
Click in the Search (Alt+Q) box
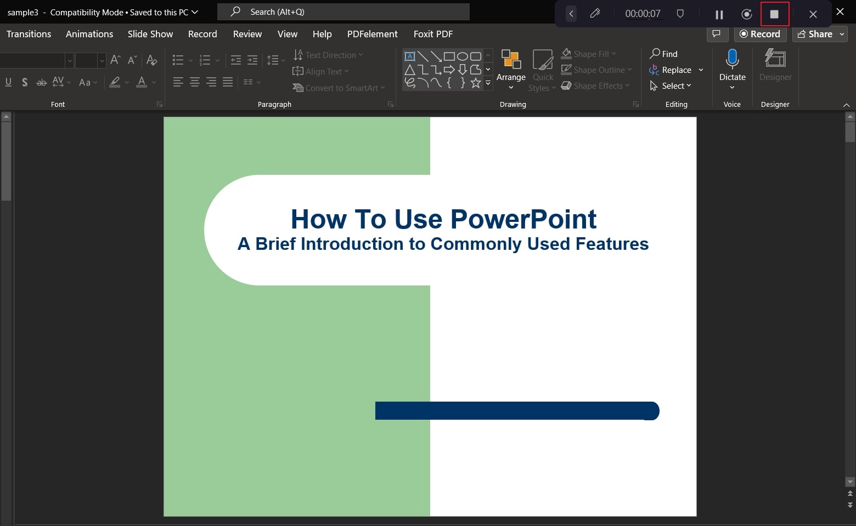pyautogui.click(x=343, y=12)
